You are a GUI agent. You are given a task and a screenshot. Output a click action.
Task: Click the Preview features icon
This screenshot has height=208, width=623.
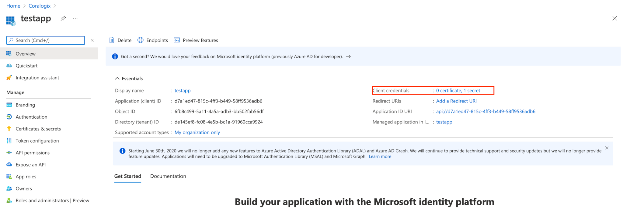point(177,40)
